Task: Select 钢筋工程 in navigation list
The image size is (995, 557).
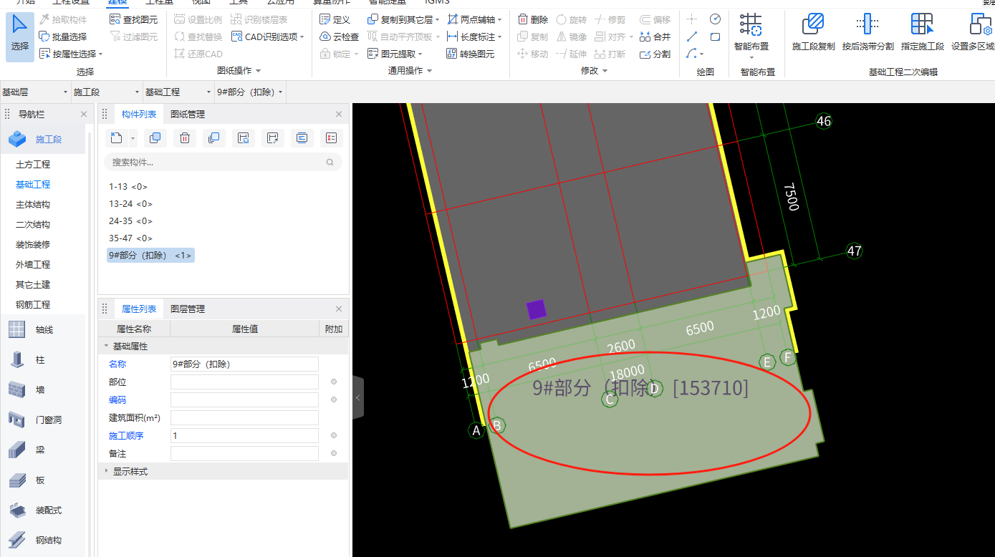Action: 33,305
